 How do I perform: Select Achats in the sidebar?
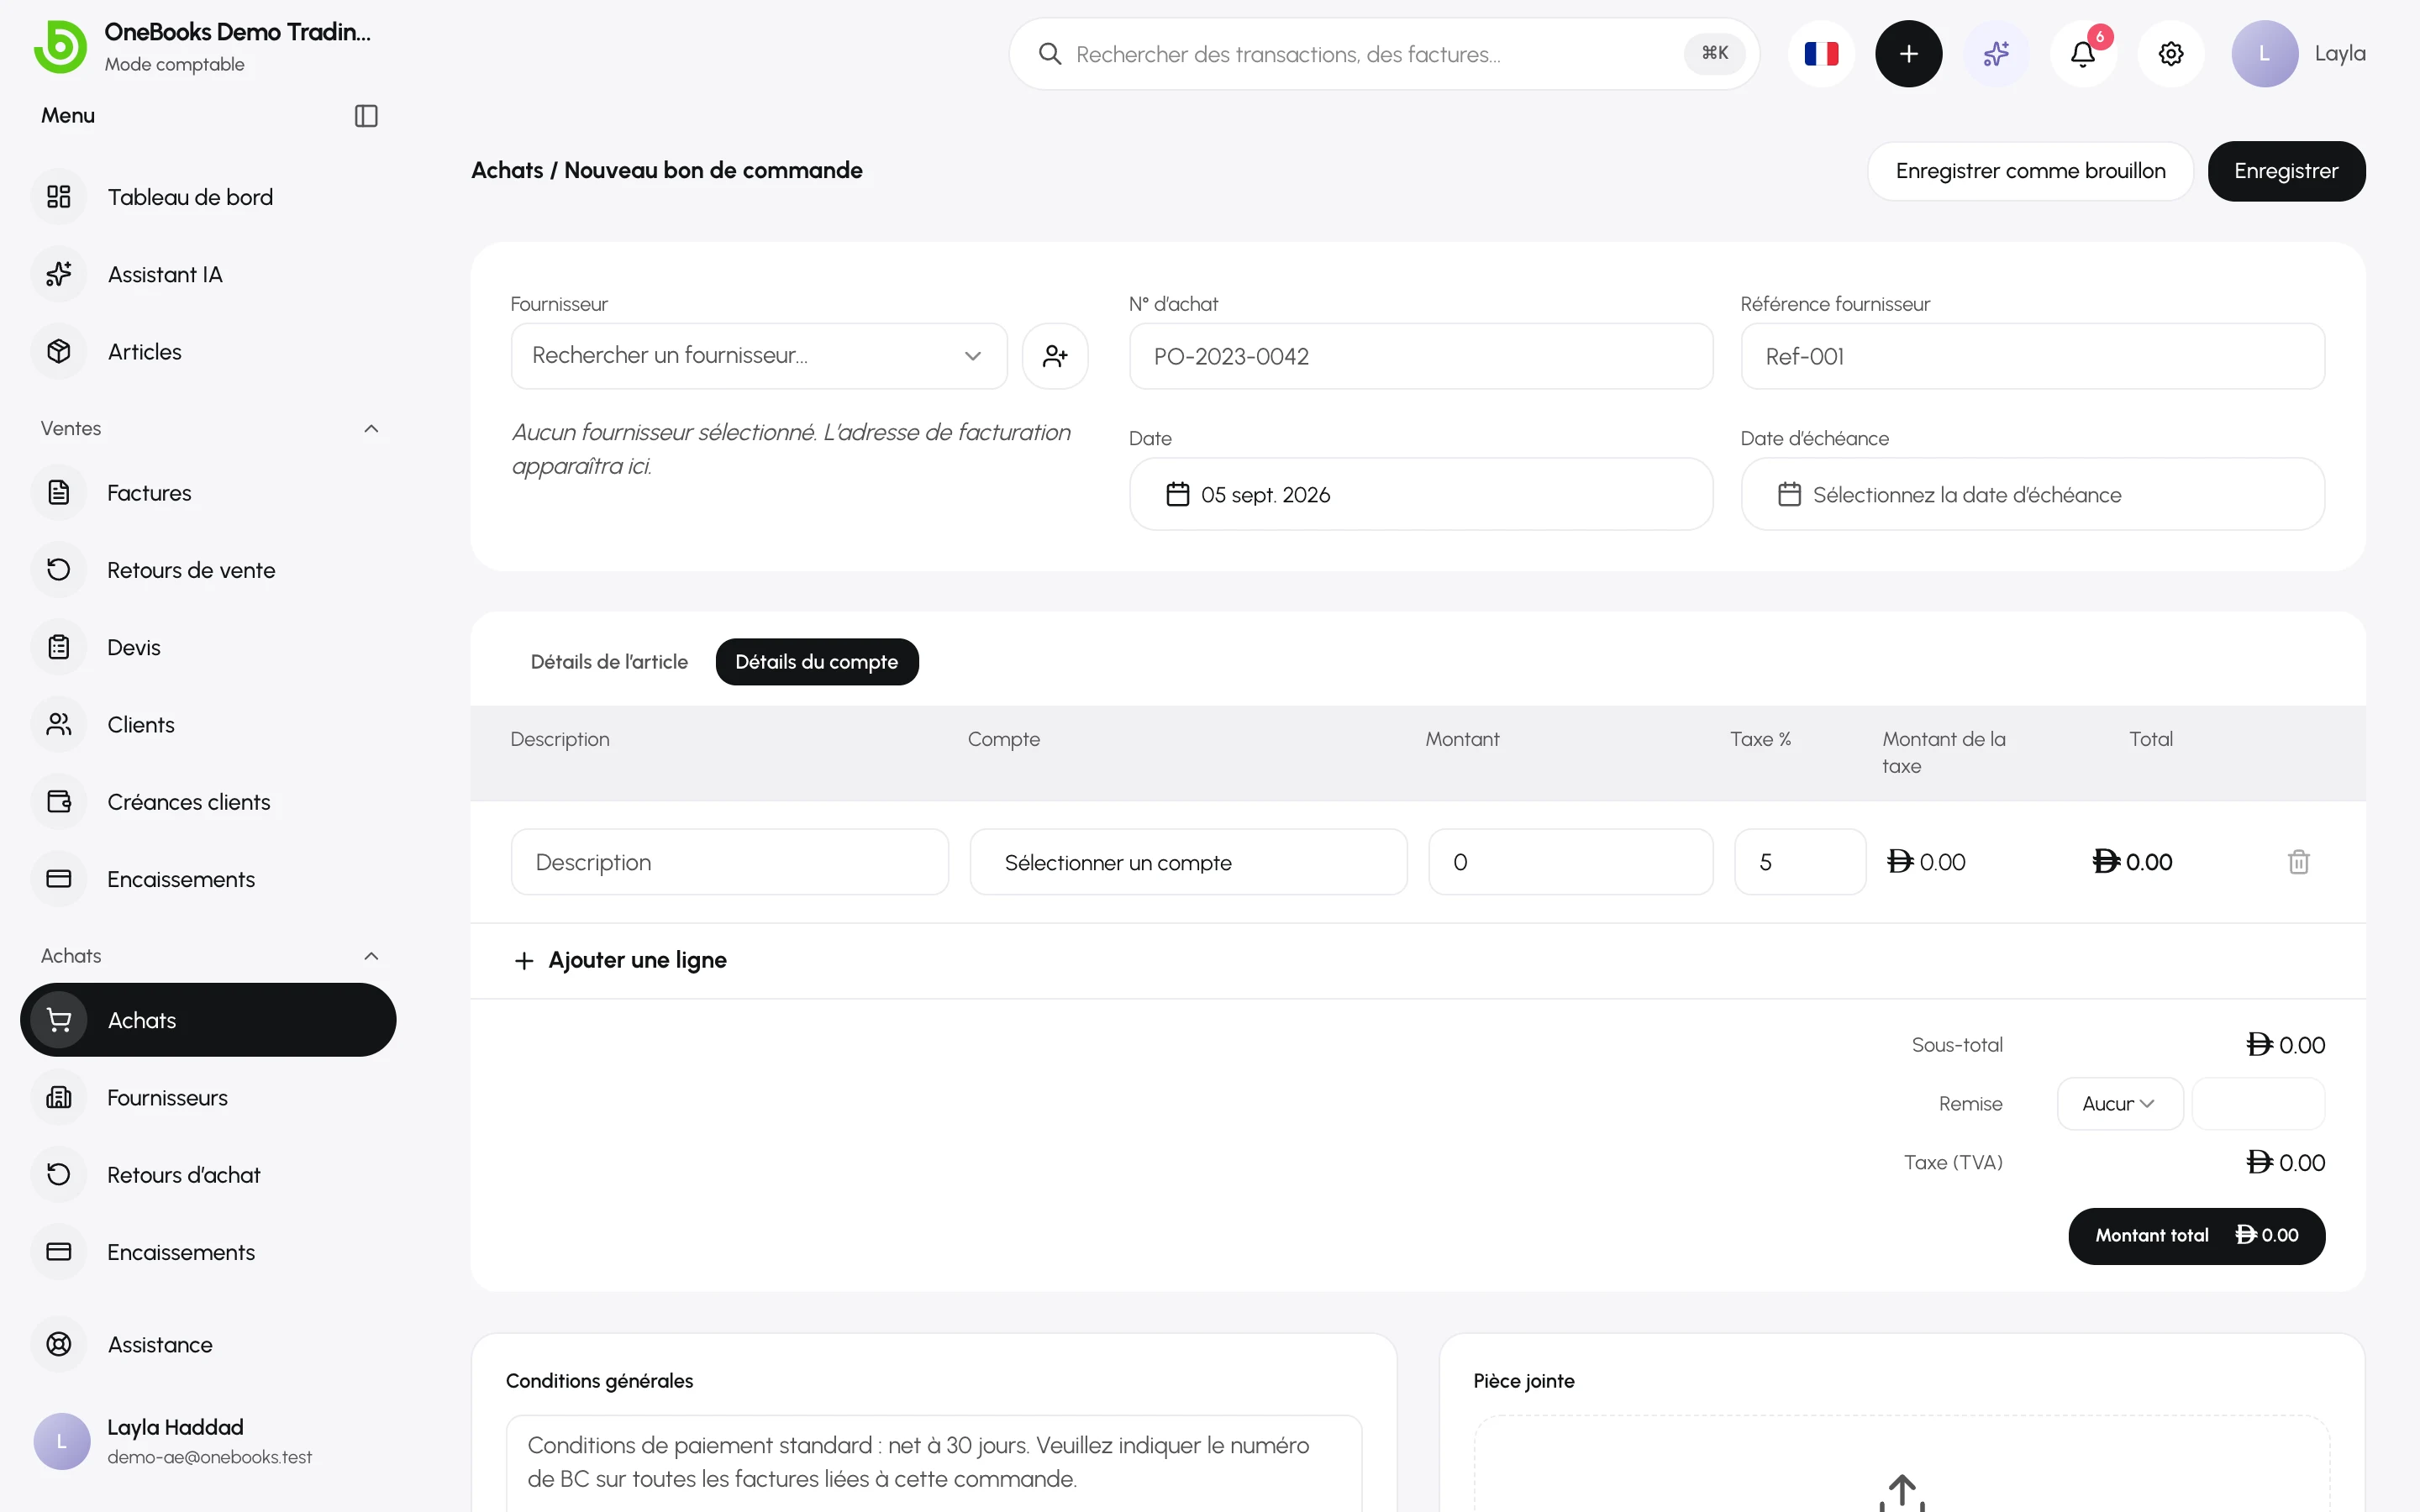tap(208, 1020)
